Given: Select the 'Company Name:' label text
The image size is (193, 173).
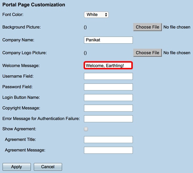Looking at the screenshot, I should 18,40.
